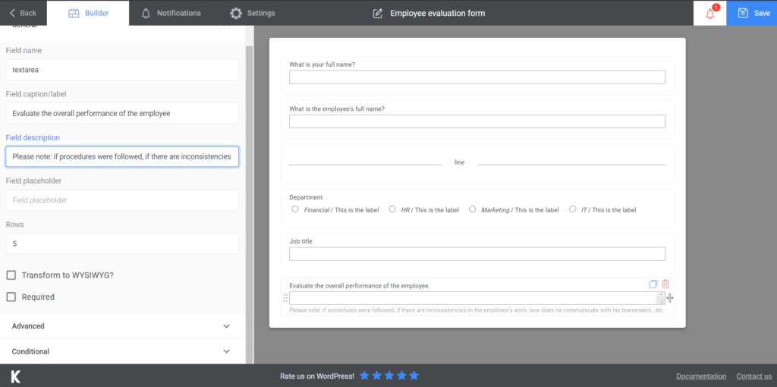777x387 pixels.
Task: Click the fourth rating star
Action: point(401,376)
